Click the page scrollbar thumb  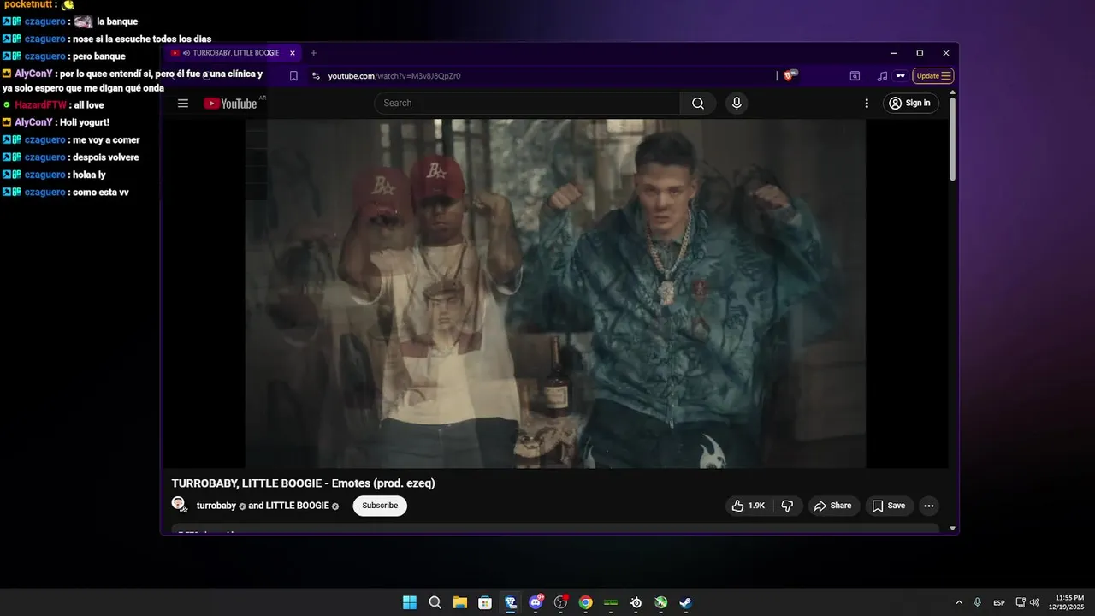tap(953, 139)
